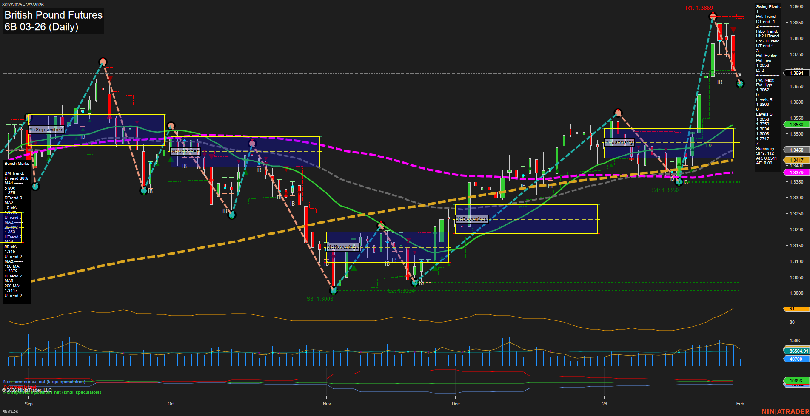Toggle the Non-commercial net (large speculators) legend
810x416 pixels.
[x=44, y=381]
